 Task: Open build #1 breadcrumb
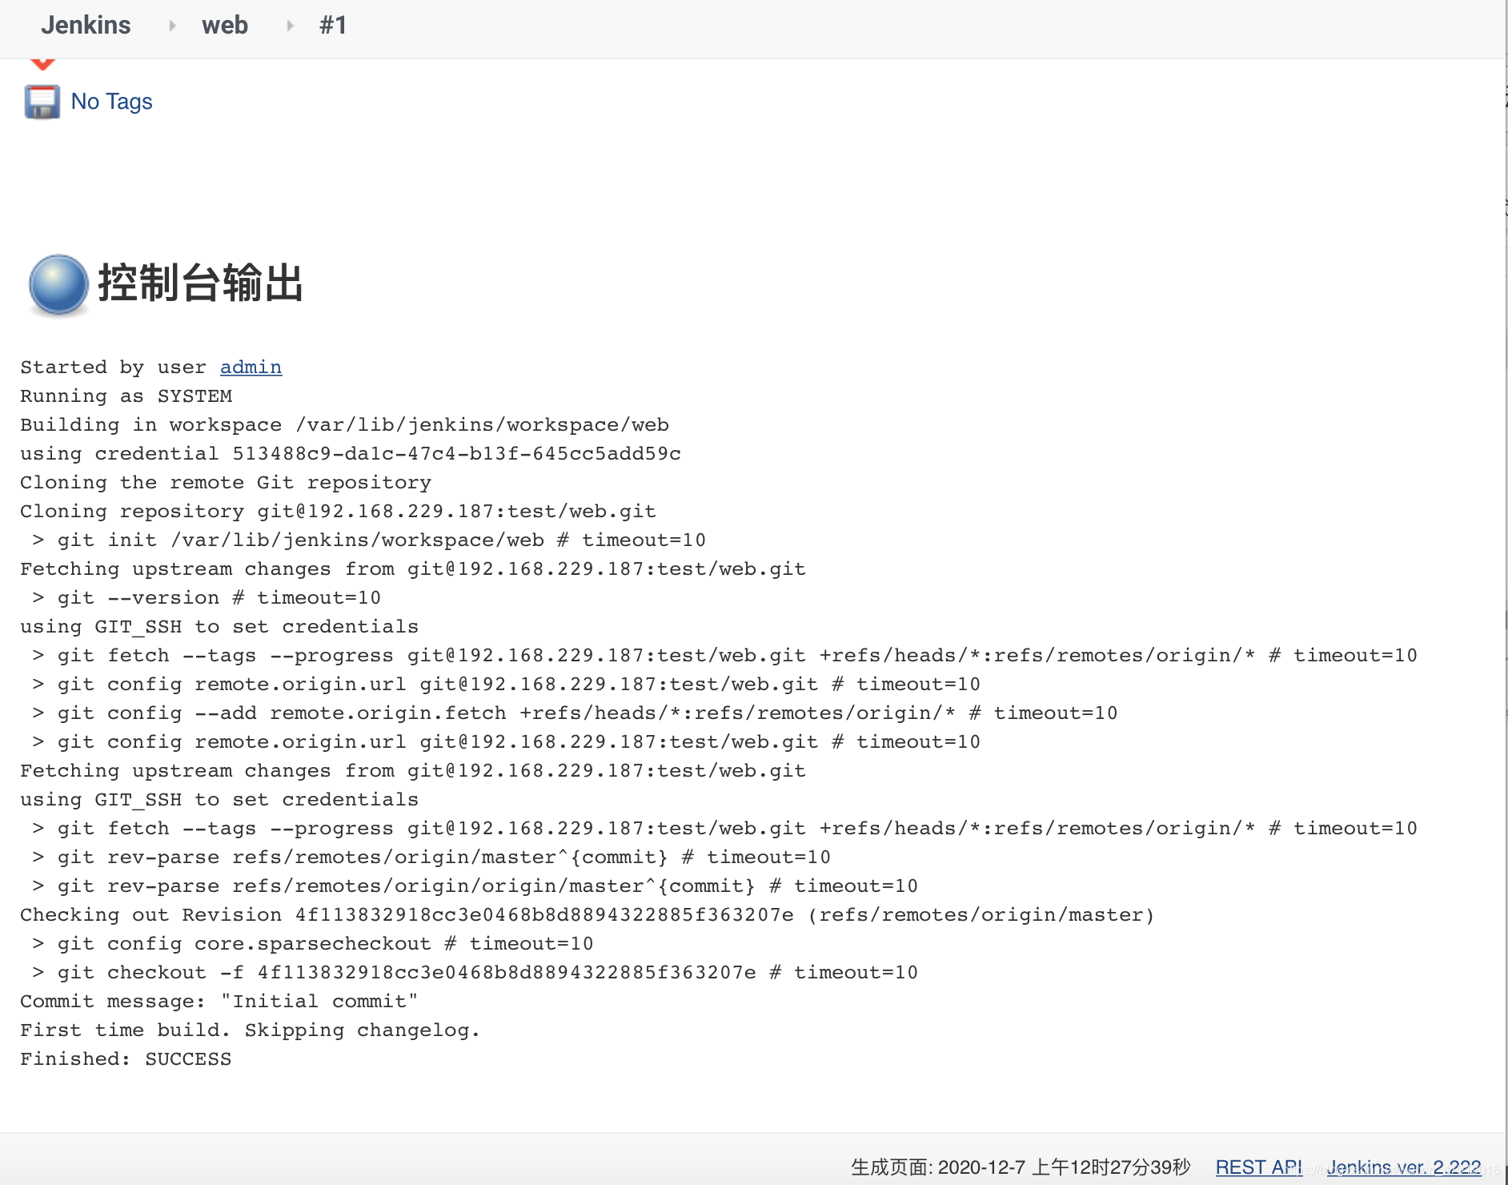coord(333,26)
